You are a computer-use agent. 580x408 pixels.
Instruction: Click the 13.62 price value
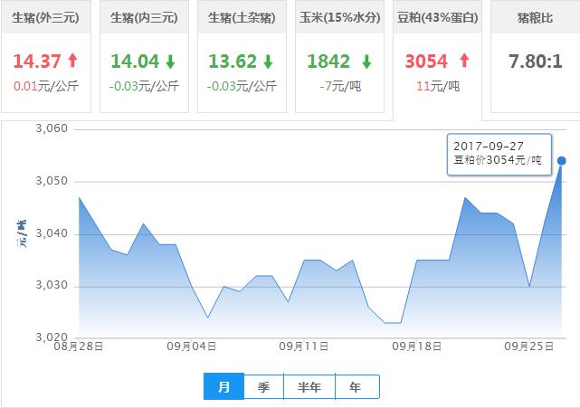tap(233, 62)
